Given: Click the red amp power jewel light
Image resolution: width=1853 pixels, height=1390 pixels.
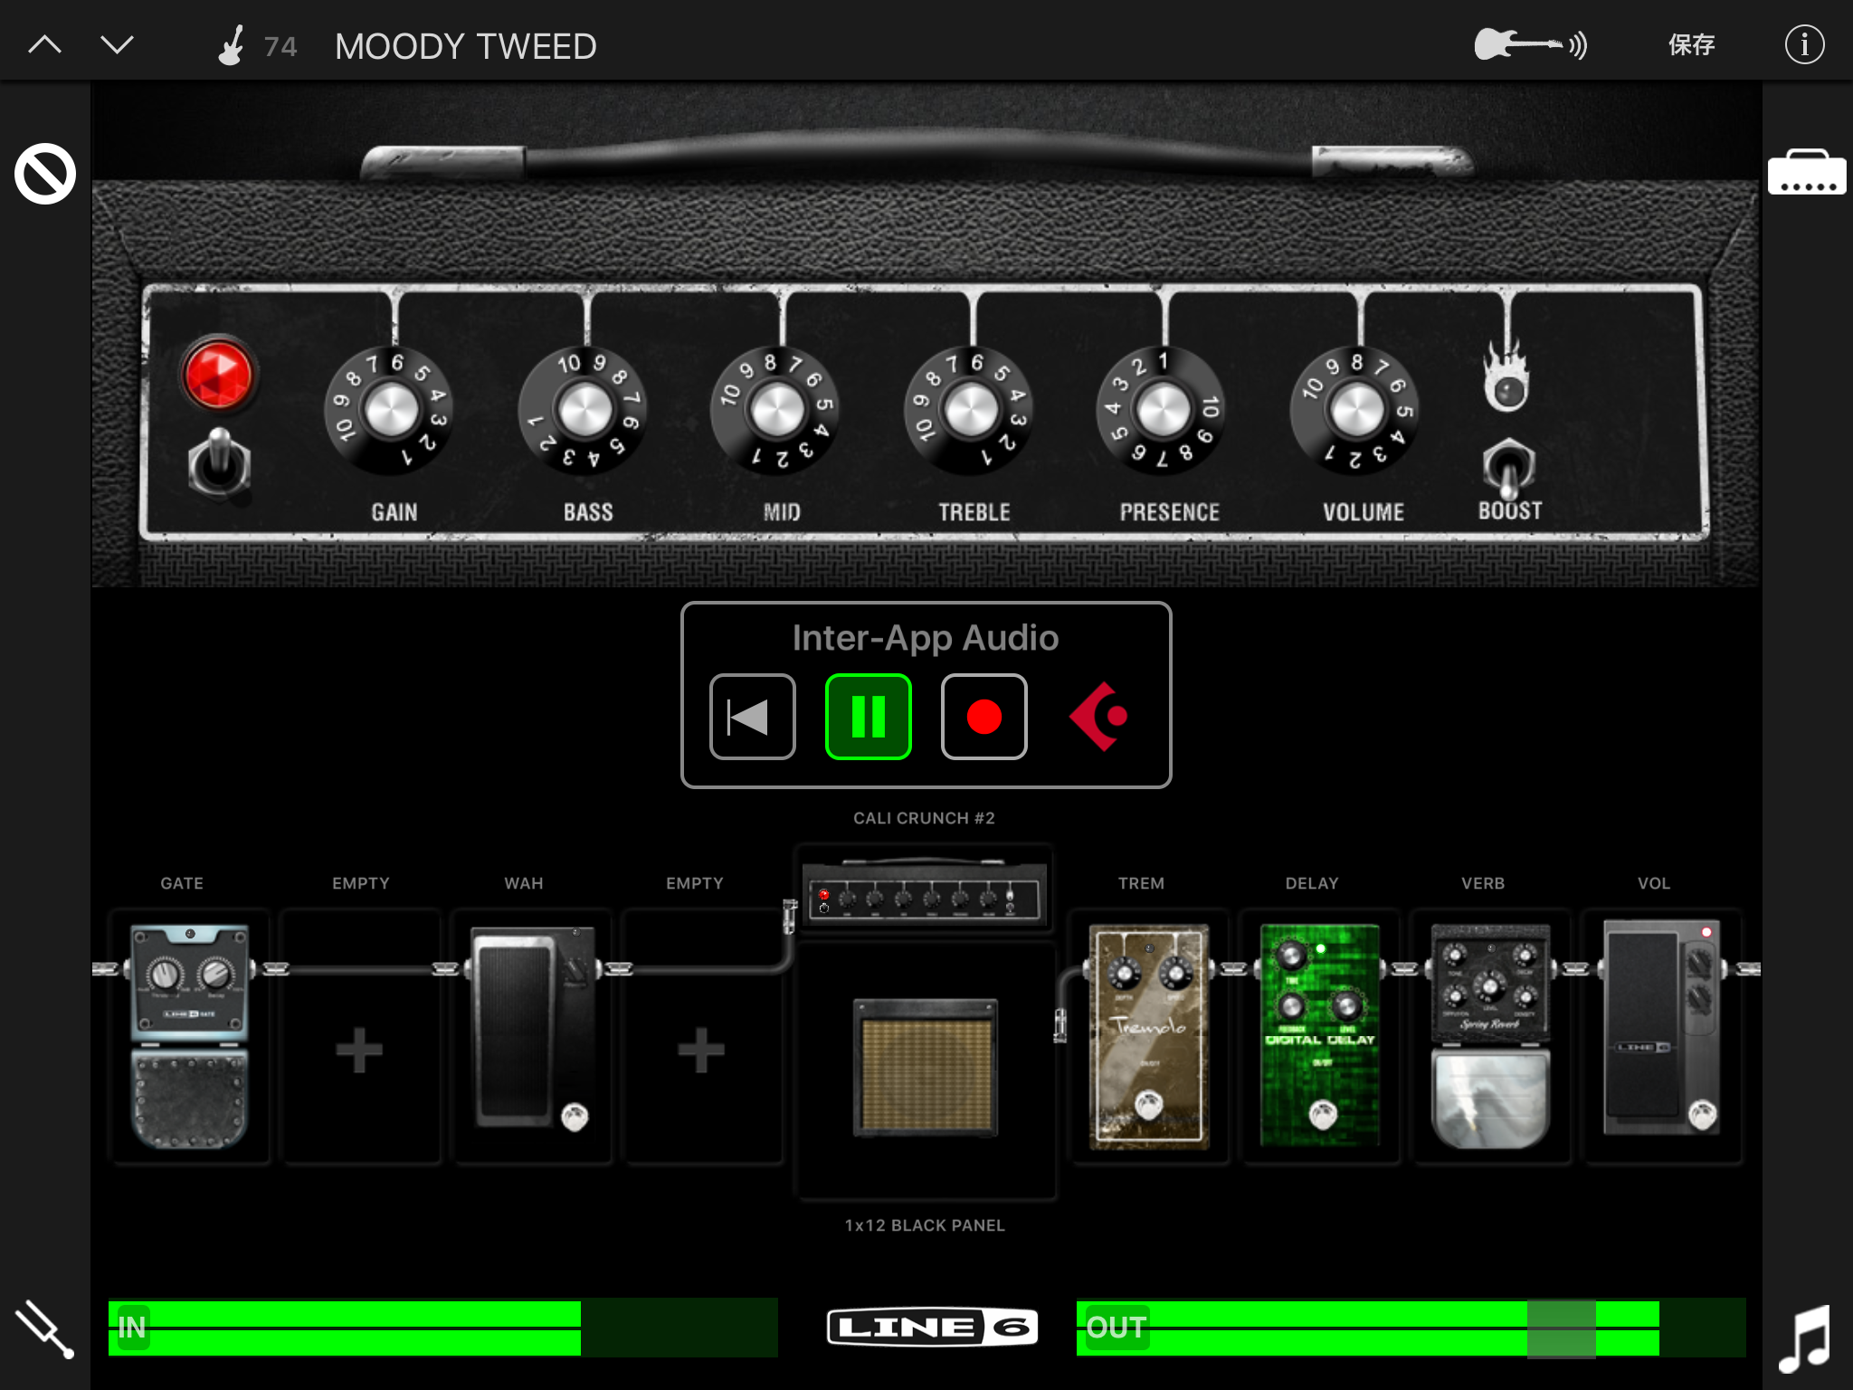Looking at the screenshot, I should (x=218, y=374).
